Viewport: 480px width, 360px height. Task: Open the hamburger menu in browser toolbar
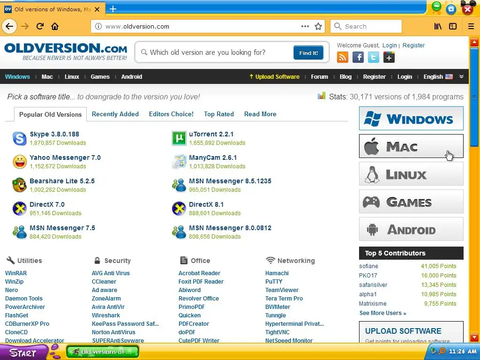tap(471, 26)
